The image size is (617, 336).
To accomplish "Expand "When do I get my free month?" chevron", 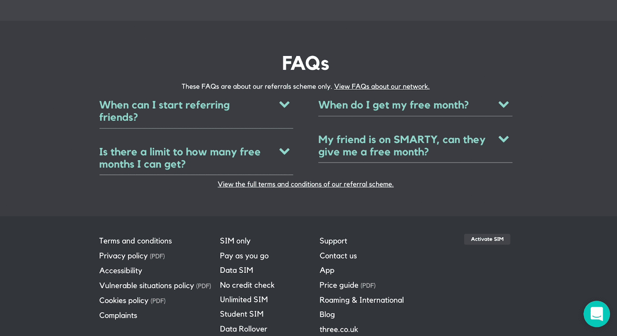I will (503, 105).
